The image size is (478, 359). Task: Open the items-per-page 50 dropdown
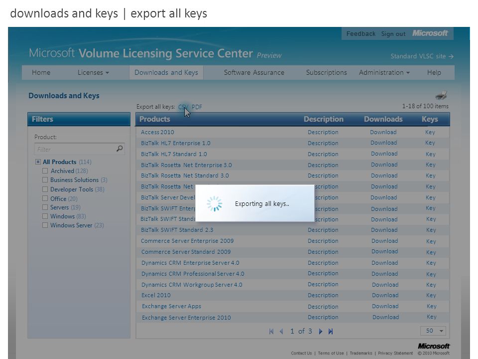pos(433,331)
